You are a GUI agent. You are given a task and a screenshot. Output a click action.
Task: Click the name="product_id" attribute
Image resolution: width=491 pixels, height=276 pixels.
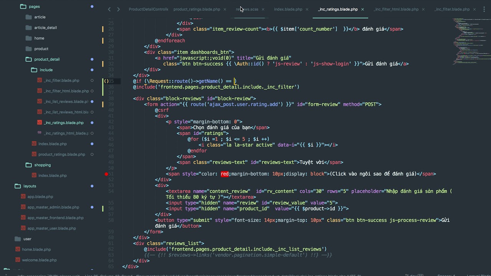(x=248, y=209)
